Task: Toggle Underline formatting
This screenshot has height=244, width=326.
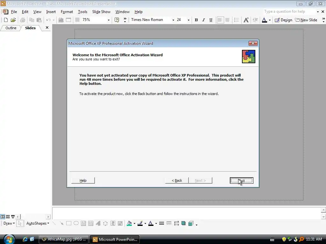Action: pos(211,20)
